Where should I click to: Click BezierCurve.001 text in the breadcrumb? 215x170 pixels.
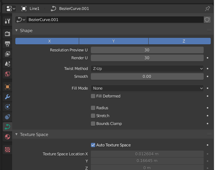tap(74, 9)
